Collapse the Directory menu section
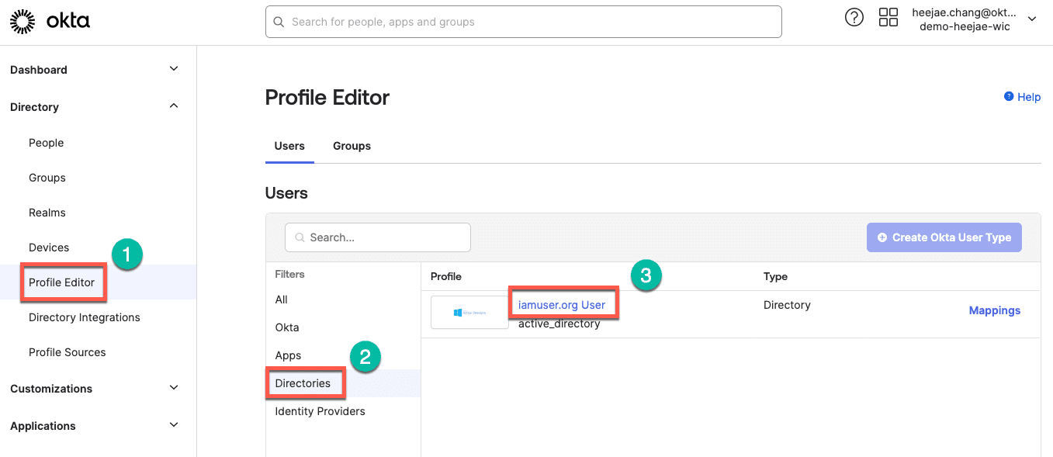Image resolution: width=1053 pixels, height=457 pixels. [x=174, y=106]
